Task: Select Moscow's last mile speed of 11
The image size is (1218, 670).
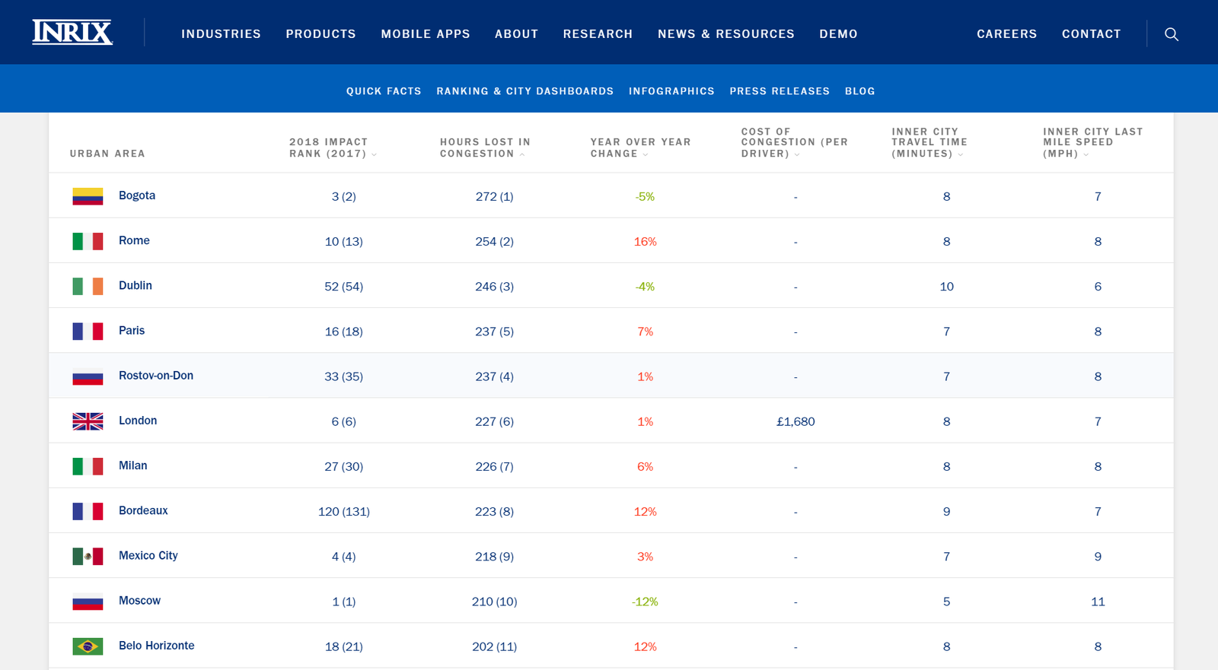Action: [1098, 602]
